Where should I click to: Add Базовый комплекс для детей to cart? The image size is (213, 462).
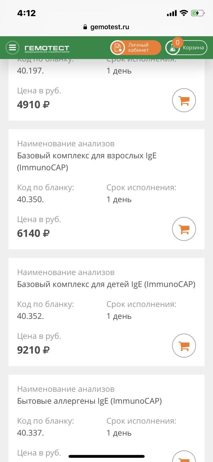point(184,345)
